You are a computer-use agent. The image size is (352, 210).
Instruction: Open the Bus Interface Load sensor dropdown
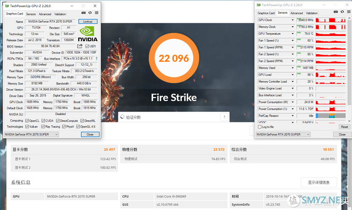[x=292, y=95]
